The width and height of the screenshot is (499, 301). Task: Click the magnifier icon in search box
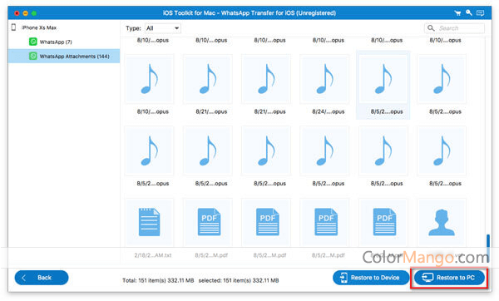tap(431, 28)
